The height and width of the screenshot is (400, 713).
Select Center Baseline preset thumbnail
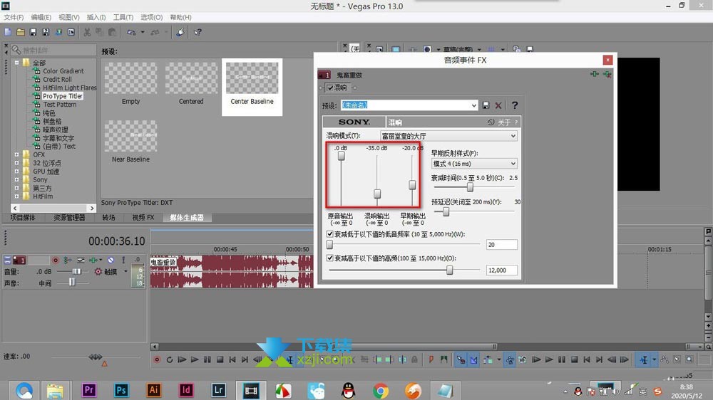[x=252, y=78]
